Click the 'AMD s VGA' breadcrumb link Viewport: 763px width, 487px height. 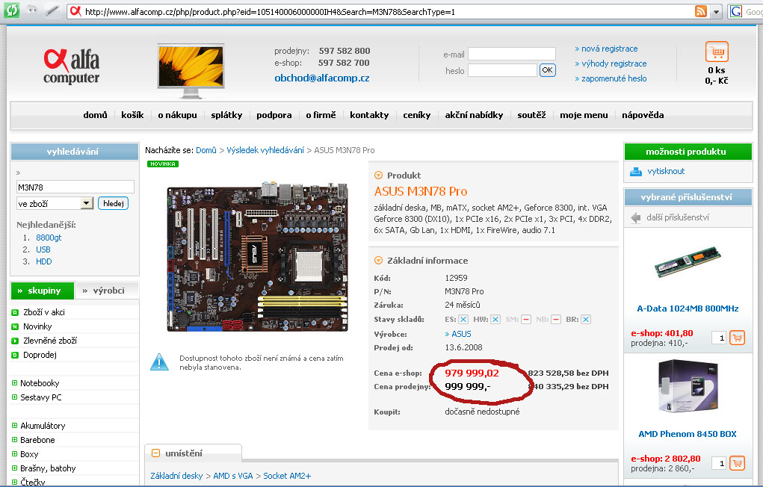coord(233,476)
